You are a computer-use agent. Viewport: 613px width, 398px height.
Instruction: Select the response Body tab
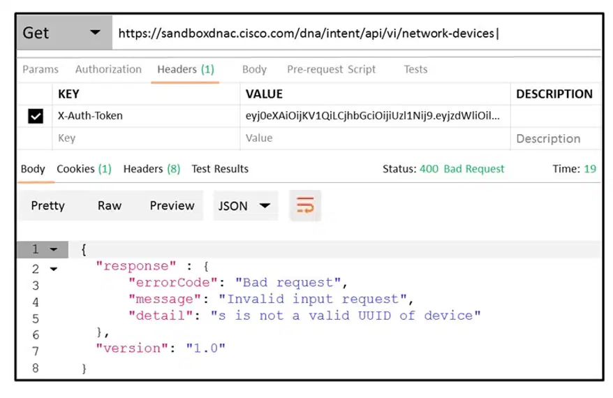coord(33,169)
